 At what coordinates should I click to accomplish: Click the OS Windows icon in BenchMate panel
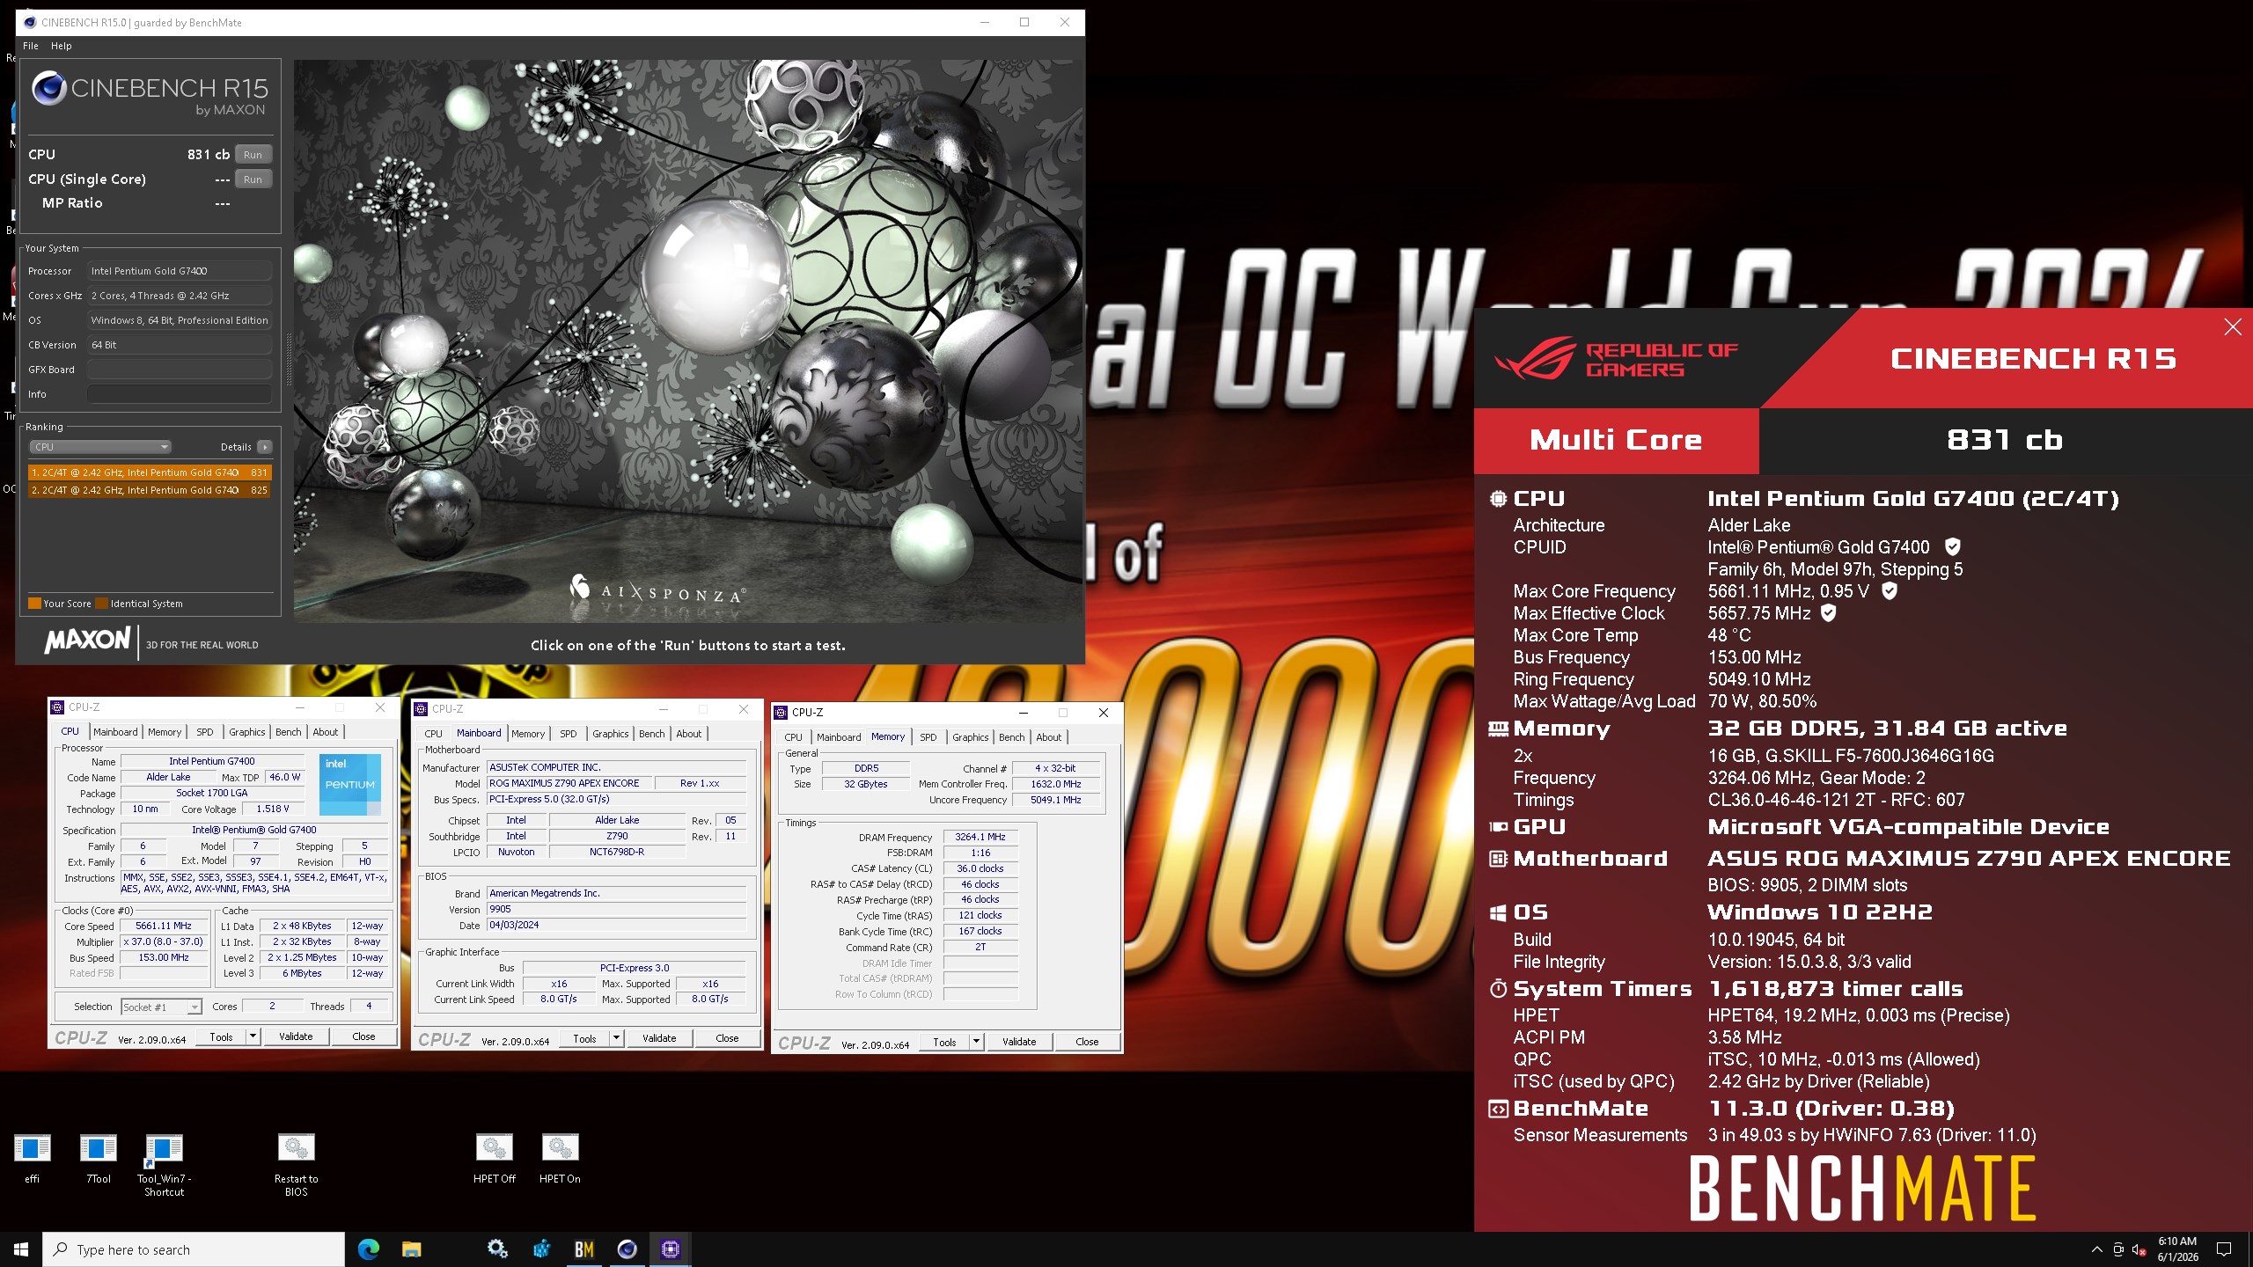point(1498,913)
